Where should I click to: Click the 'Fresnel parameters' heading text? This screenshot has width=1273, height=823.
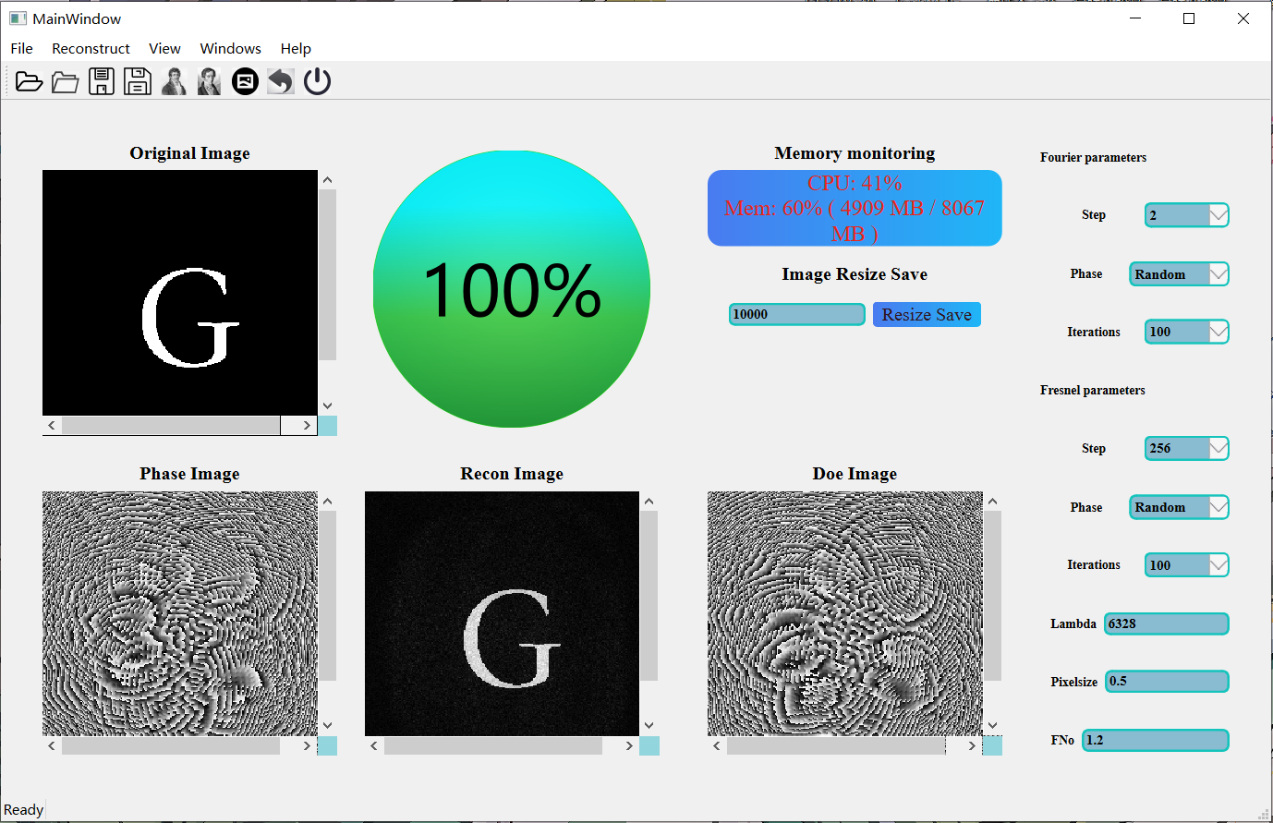(1092, 391)
